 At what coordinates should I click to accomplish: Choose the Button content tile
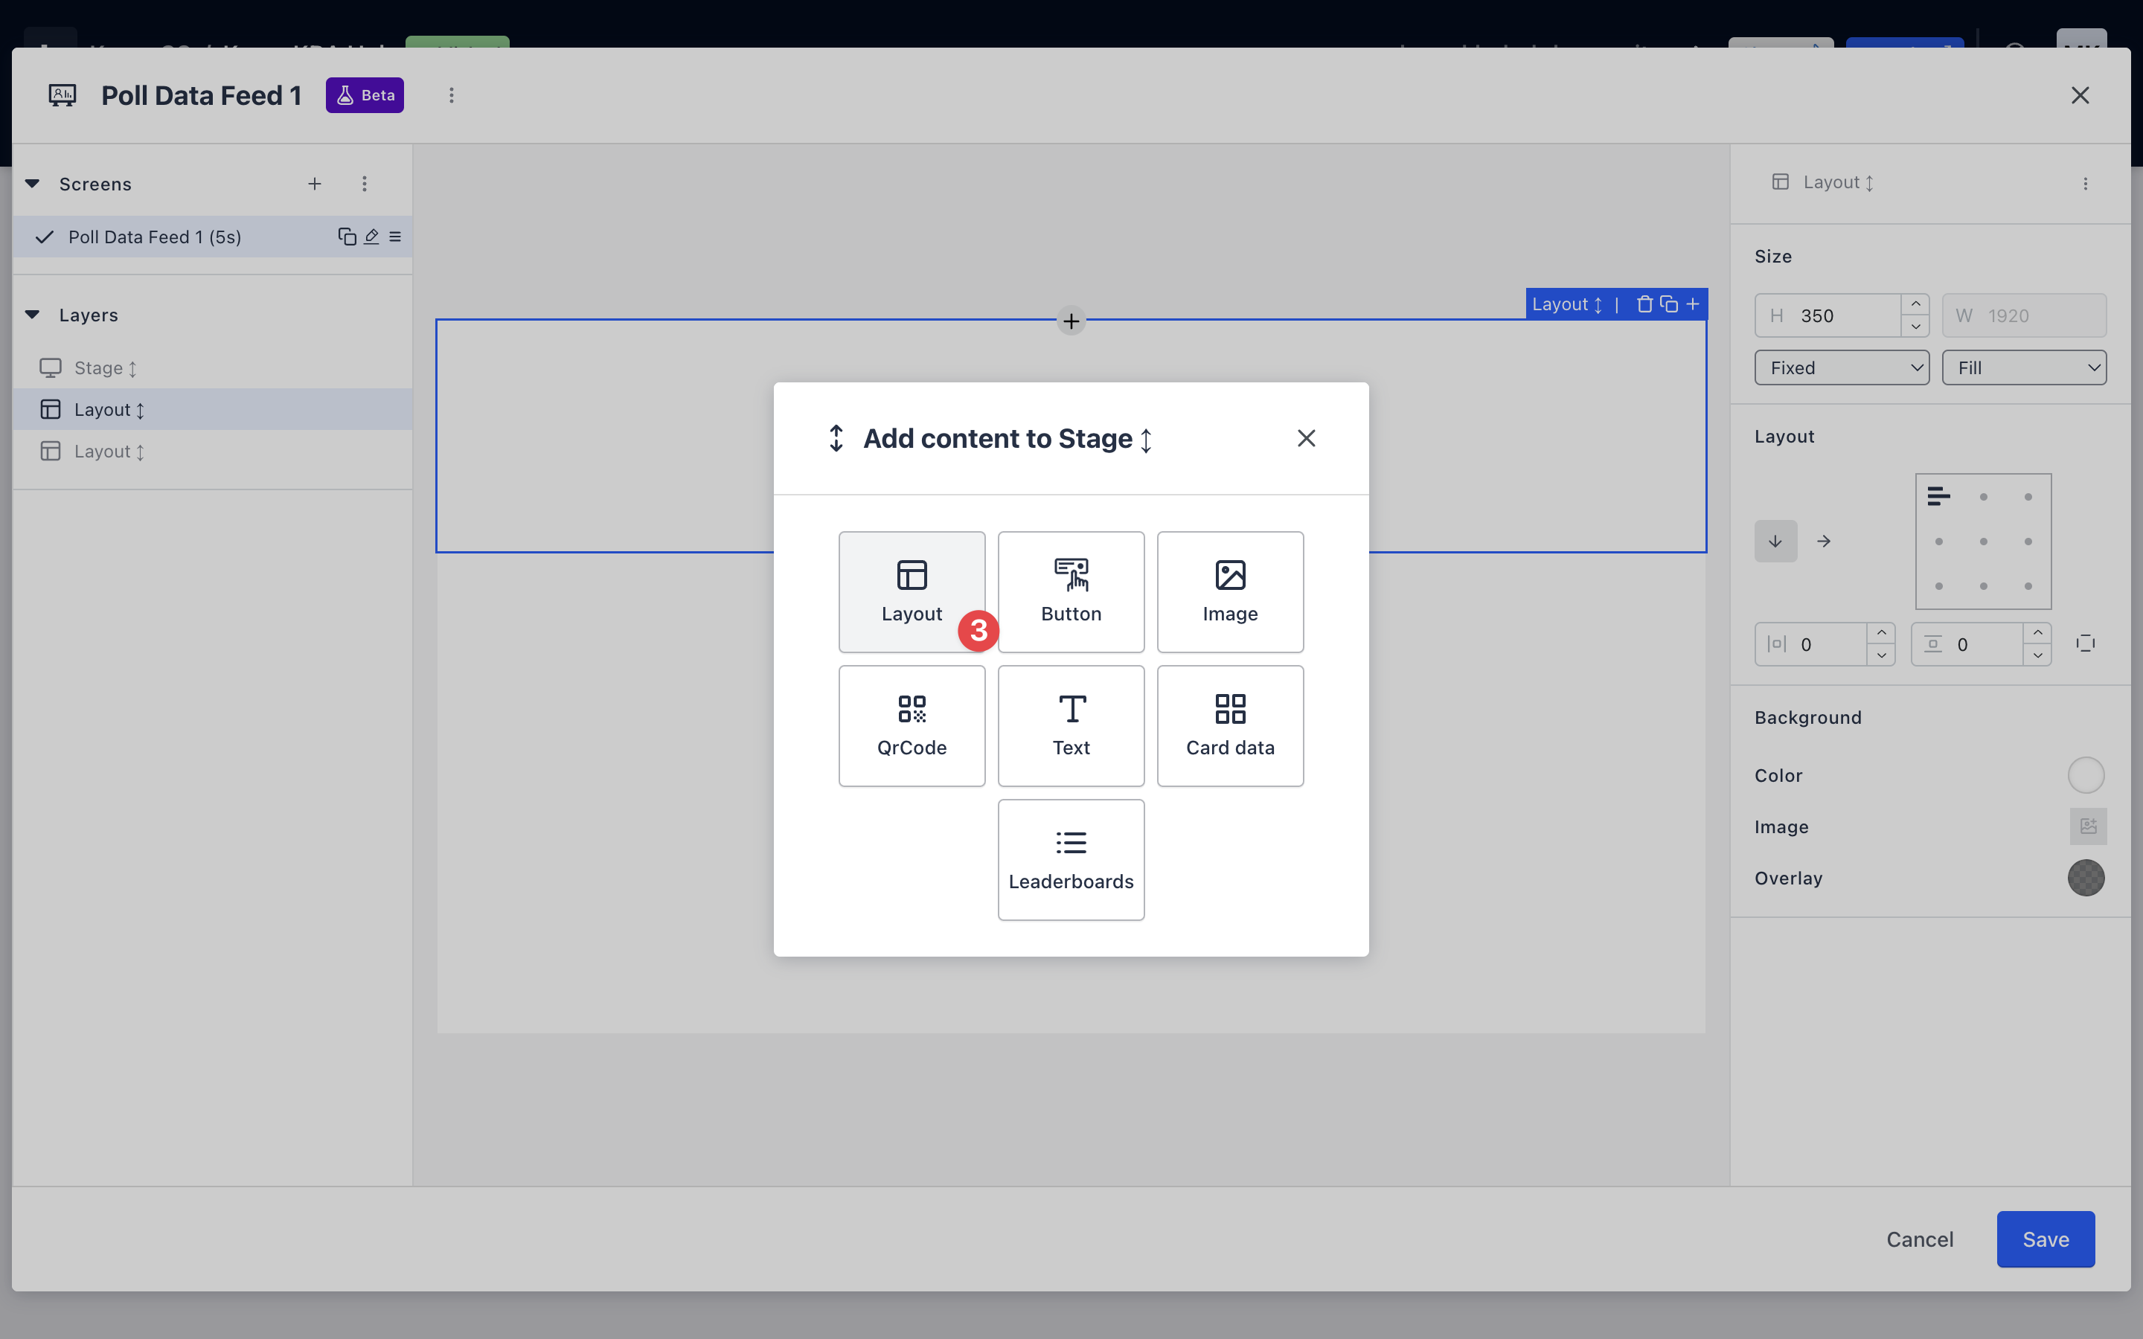[x=1071, y=591]
